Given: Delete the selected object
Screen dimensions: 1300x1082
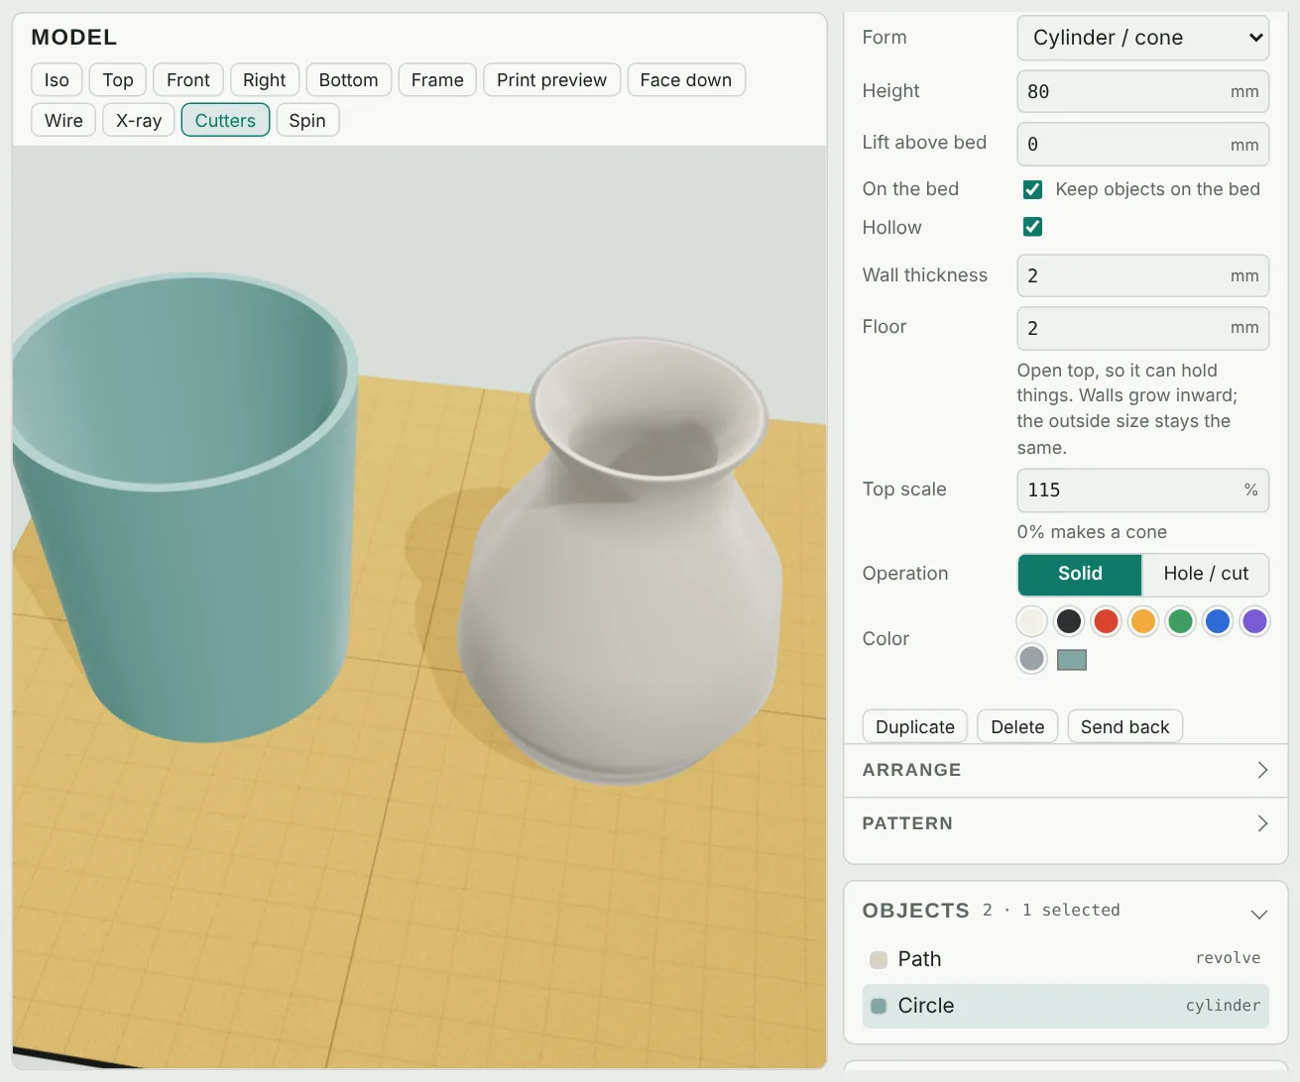Looking at the screenshot, I should tap(1017, 726).
